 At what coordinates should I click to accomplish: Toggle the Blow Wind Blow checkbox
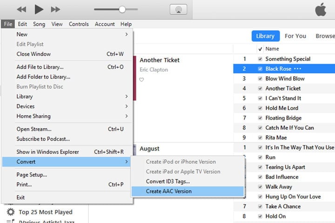coord(260,79)
